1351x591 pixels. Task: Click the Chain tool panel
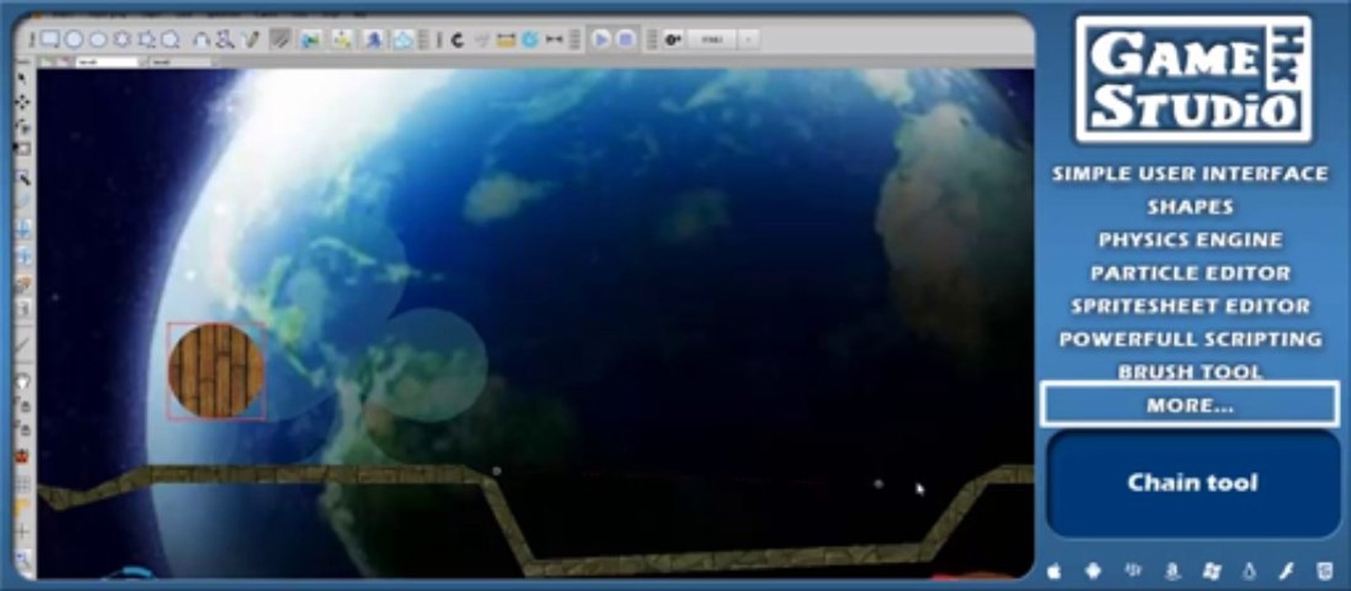(1192, 483)
